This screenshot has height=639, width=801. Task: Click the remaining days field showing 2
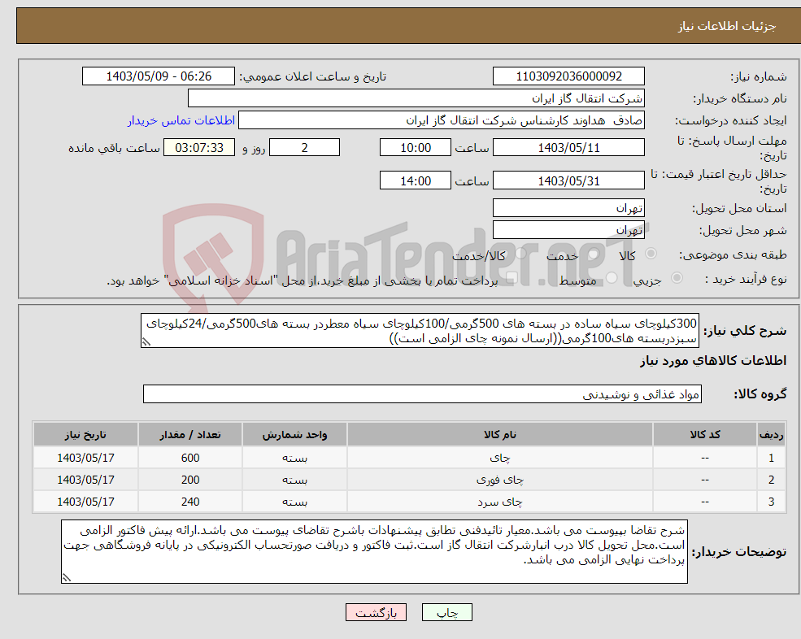click(304, 148)
